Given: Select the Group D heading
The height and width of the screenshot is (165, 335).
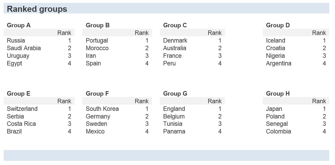Looking at the screenshot, I should tap(278, 25).
